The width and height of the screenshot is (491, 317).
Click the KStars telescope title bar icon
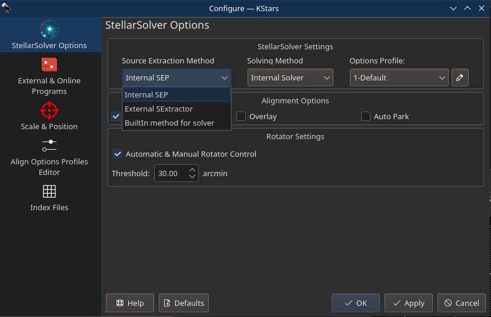coord(6,8)
